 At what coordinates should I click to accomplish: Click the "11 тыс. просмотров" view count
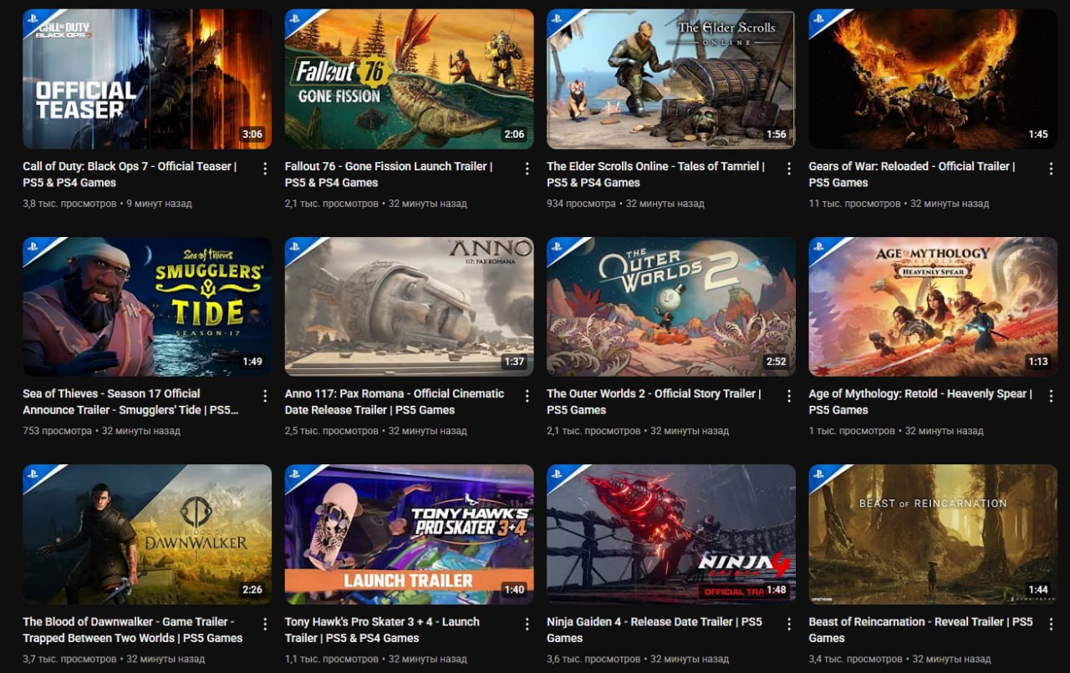tap(855, 204)
